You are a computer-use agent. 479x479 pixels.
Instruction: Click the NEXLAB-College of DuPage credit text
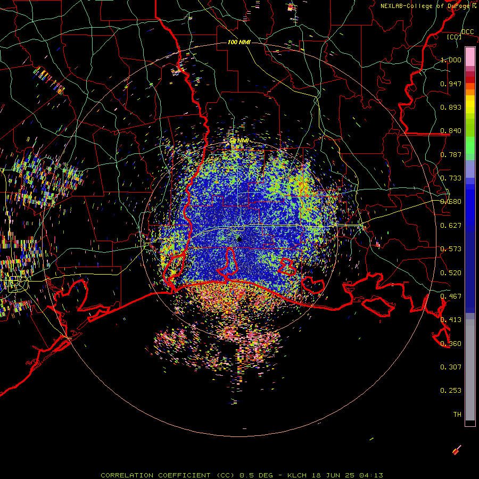[425, 6]
